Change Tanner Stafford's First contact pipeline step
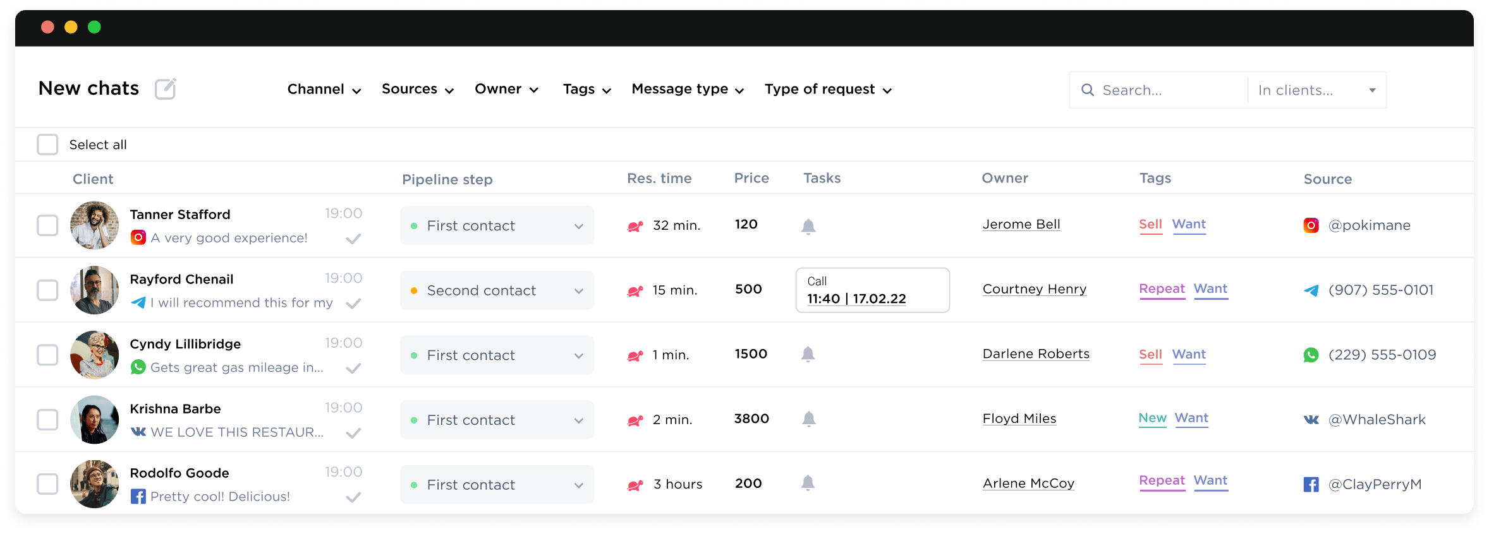1489x534 pixels. [497, 225]
